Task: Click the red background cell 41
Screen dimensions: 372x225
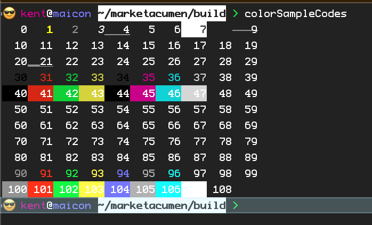Action: pyautogui.click(x=41, y=93)
